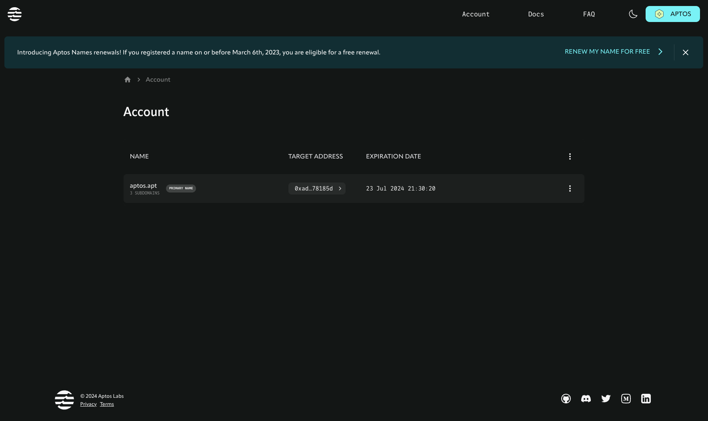Open the Discord icon in the footer
Viewport: 708px width, 421px height.
pos(586,399)
